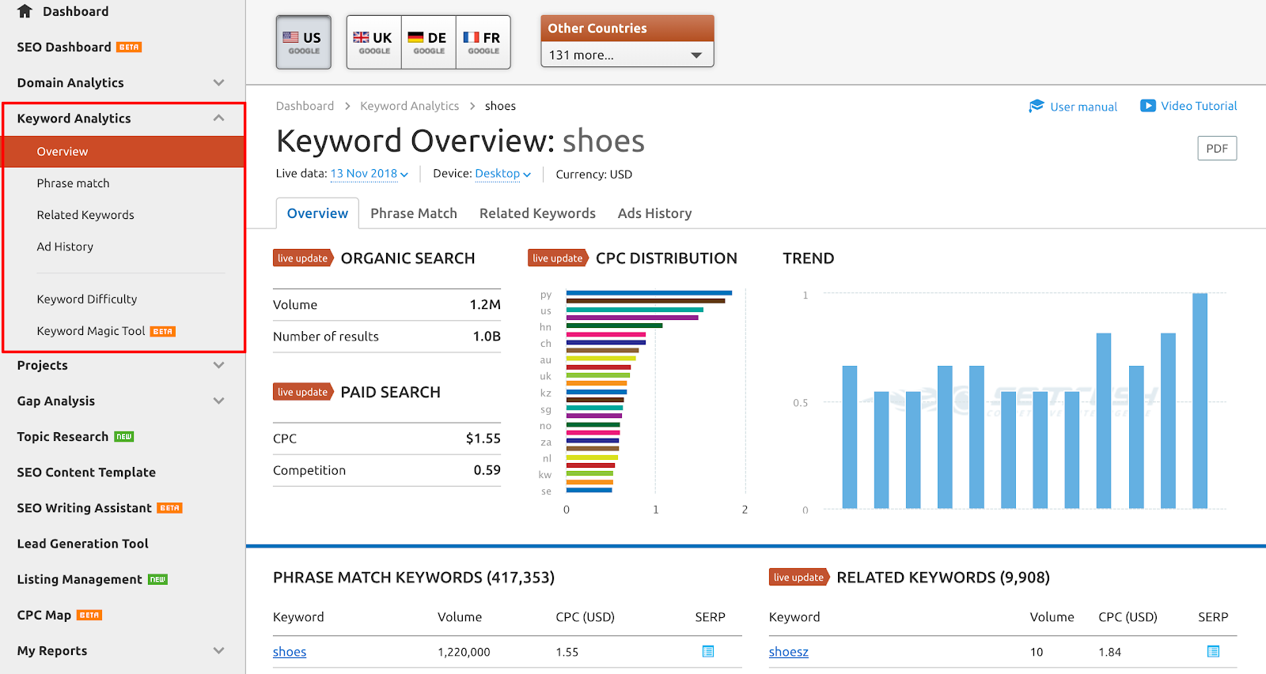Click the NEW badge next to Topic Research

124,437
